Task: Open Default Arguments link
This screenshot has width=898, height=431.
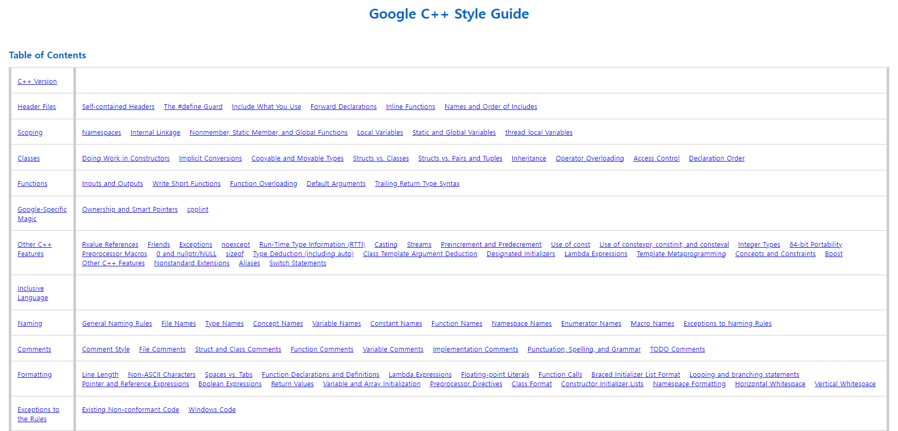Action: point(336,184)
